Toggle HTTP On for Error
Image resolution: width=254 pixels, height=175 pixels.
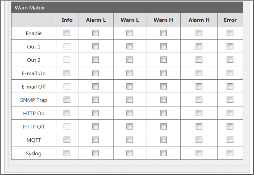pos(230,113)
